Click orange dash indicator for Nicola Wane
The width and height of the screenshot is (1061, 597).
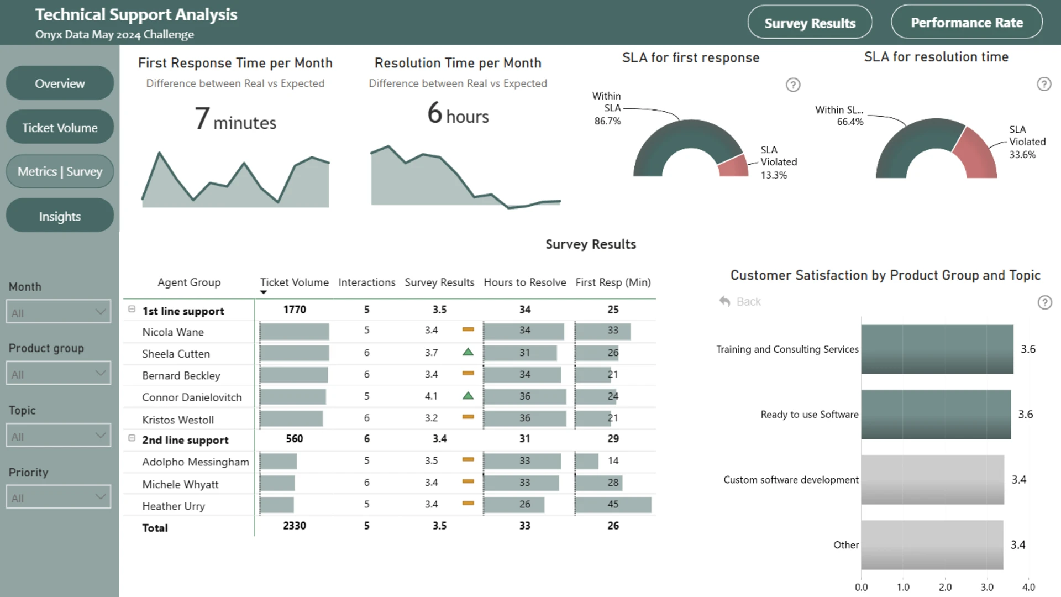pos(468,329)
